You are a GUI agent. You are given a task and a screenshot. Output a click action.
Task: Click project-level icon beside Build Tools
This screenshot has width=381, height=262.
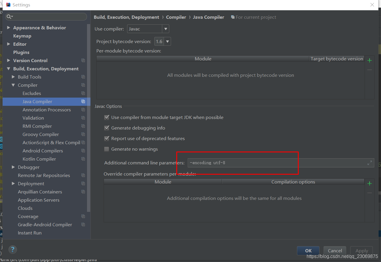point(83,77)
